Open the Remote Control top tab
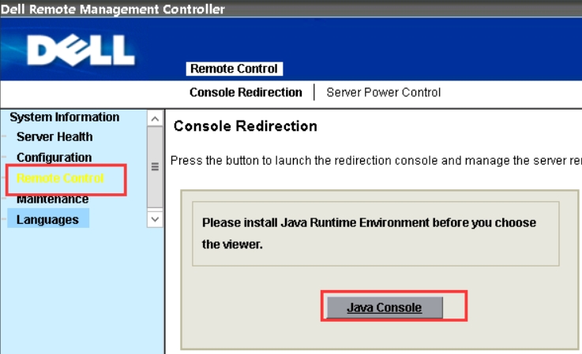Image resolution: width=582 pixels, height=354 pixels. point(235,69)
